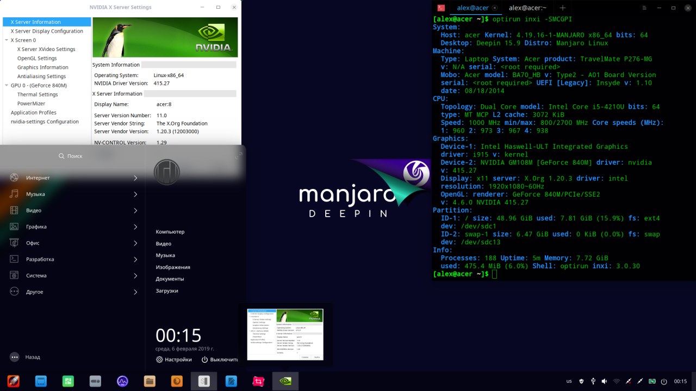
Task: Open the Видео folder link
Action: point(163,244)
